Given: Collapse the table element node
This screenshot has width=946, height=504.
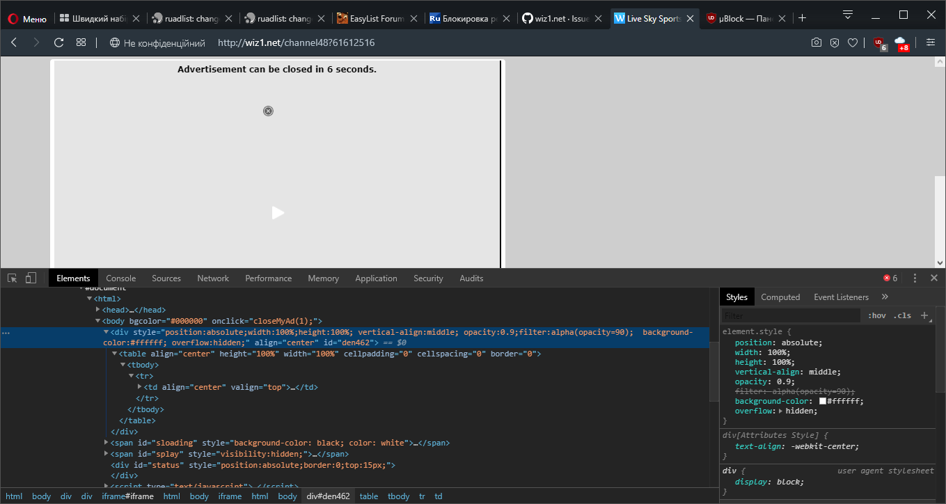Looking at the screenshot, I should [x=114, y=354].
